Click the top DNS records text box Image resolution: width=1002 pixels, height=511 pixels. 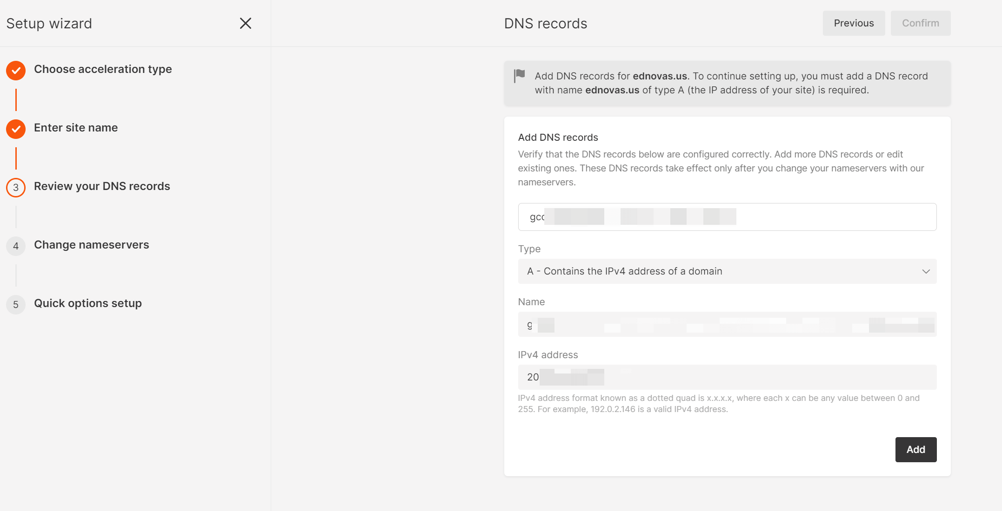tap(727, 217)
